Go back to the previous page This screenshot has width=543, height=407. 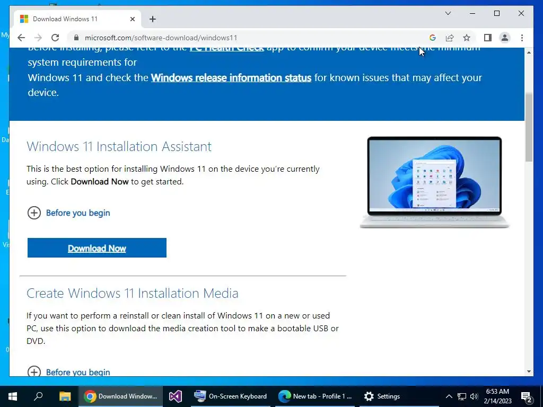coord(21,38)
